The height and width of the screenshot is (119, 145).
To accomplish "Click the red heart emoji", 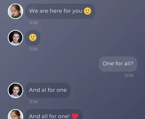I will pyautogui.click(x=75, y=116).
